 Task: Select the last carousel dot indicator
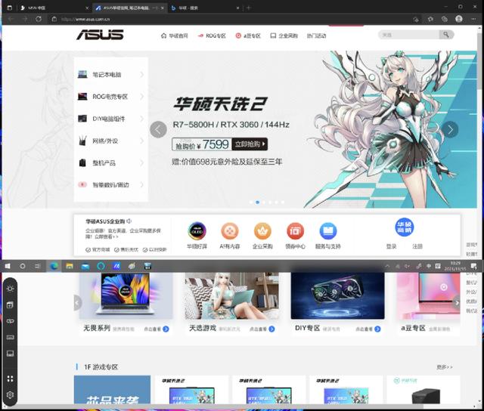click(x=283, y=202)
